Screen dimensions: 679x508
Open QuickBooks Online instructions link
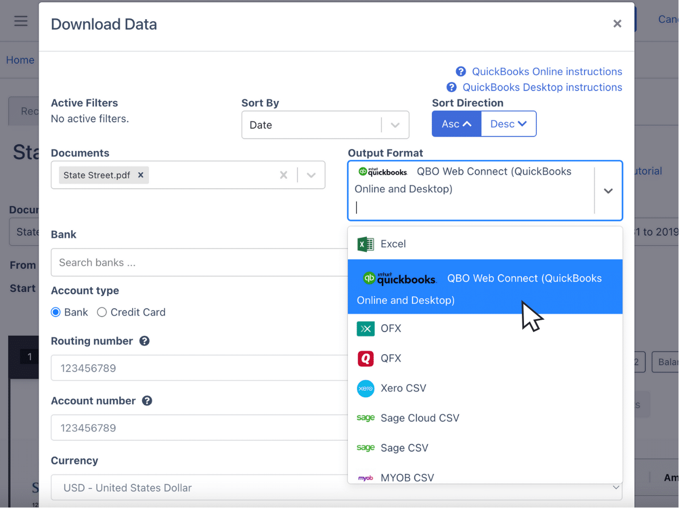click(547, 71)
